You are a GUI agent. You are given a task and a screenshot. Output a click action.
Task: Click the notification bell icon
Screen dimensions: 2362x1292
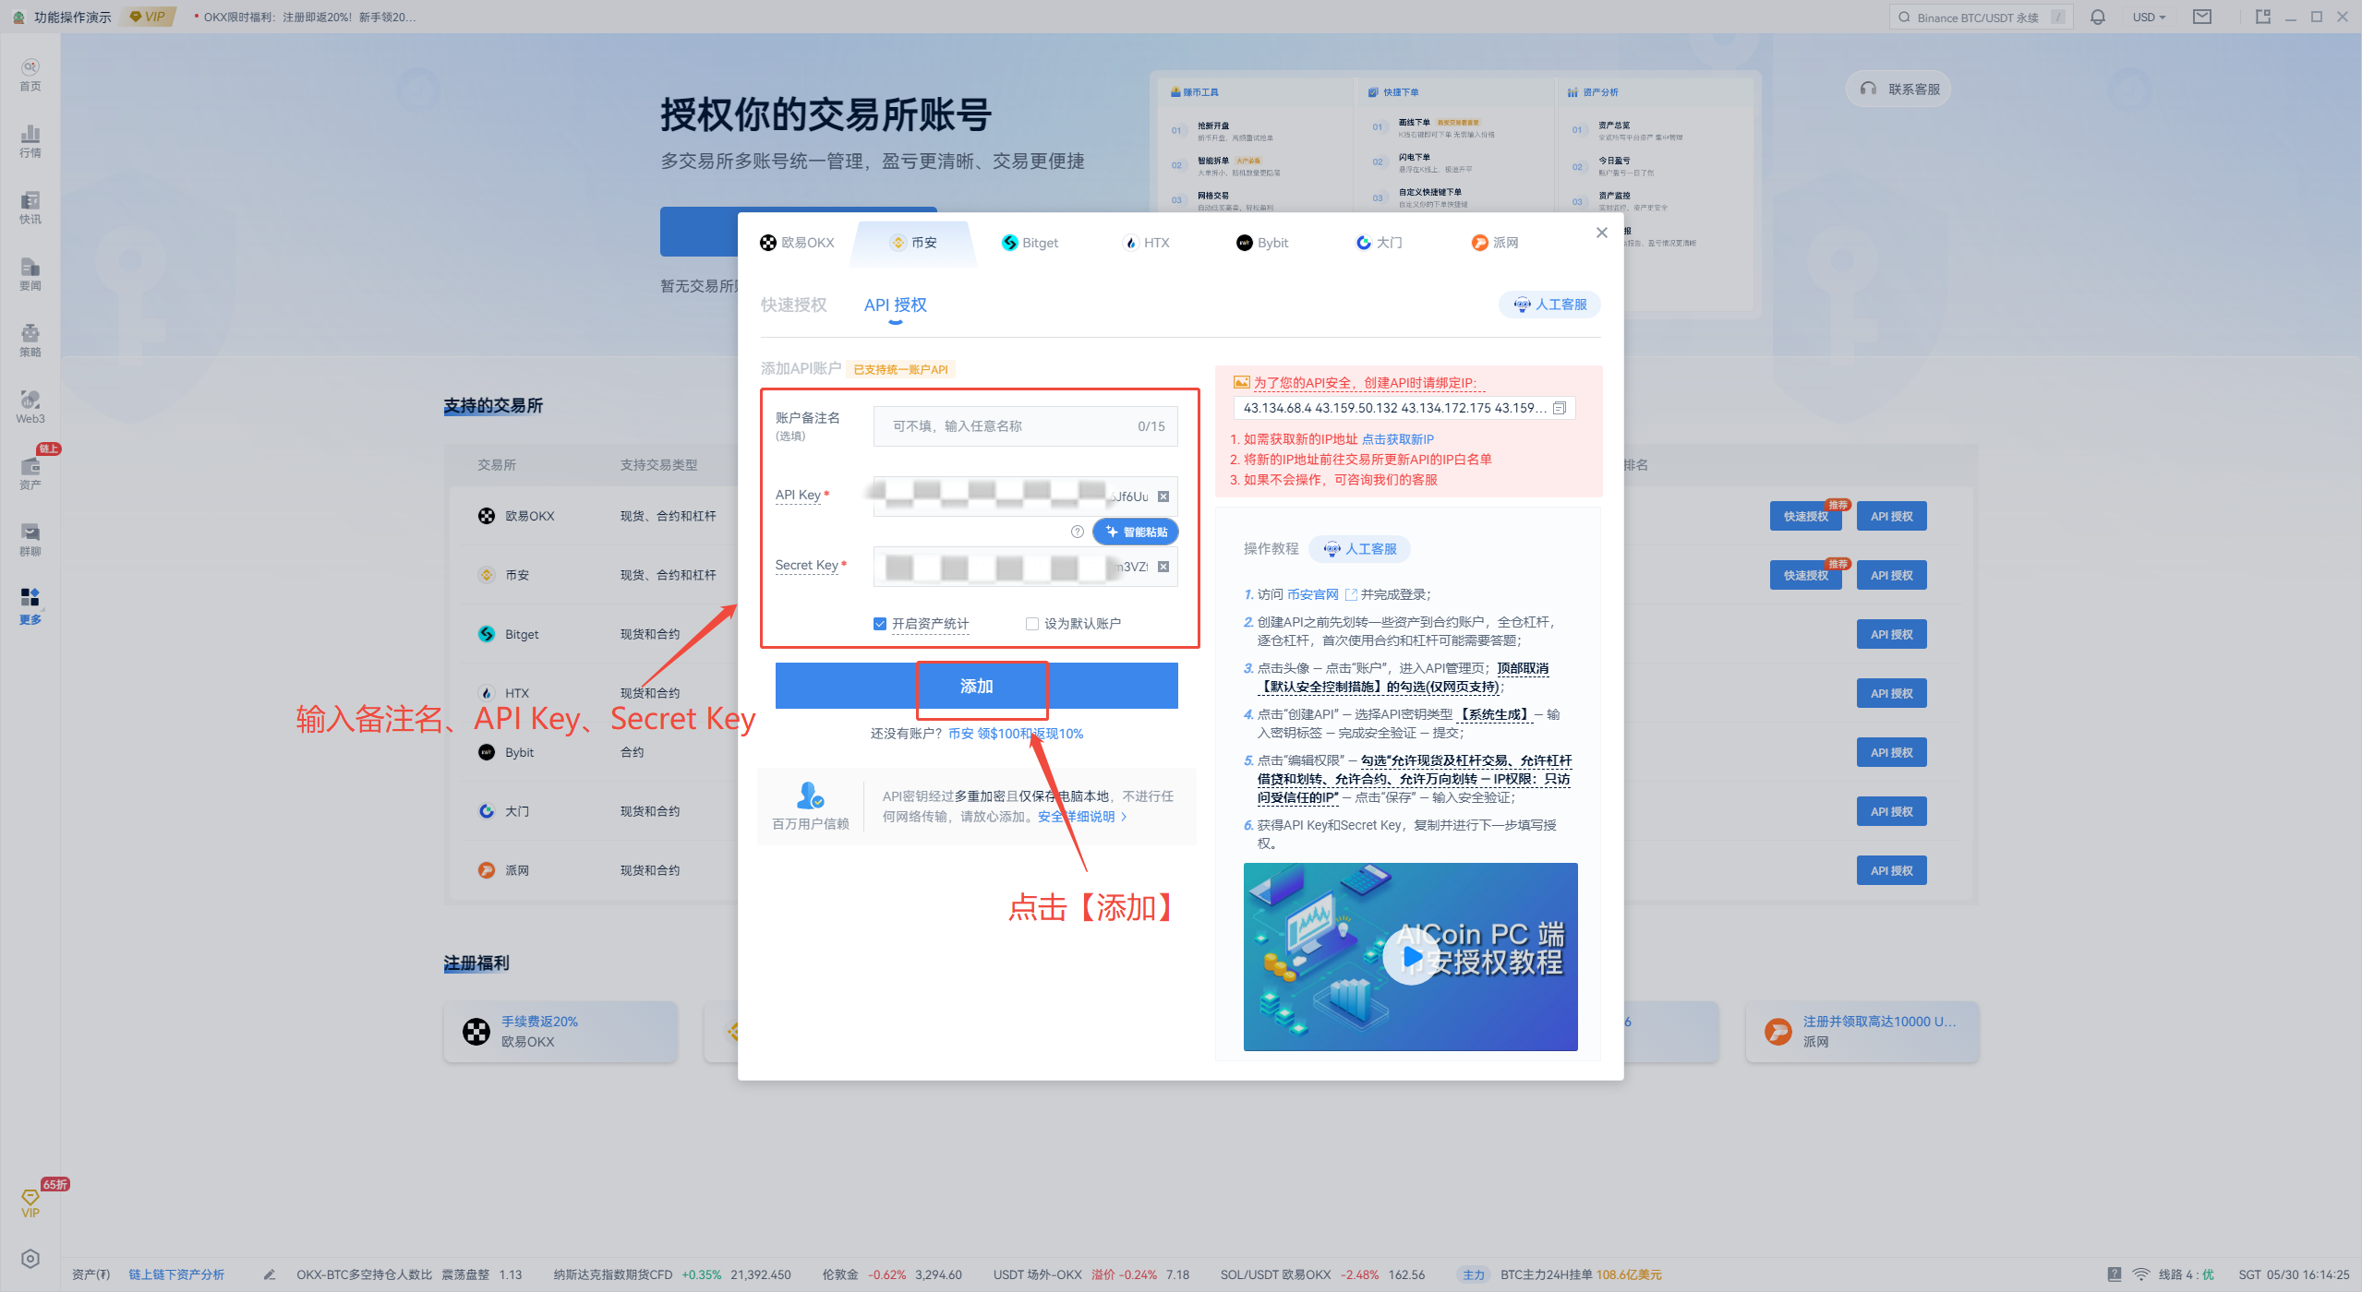[2098, 17]
